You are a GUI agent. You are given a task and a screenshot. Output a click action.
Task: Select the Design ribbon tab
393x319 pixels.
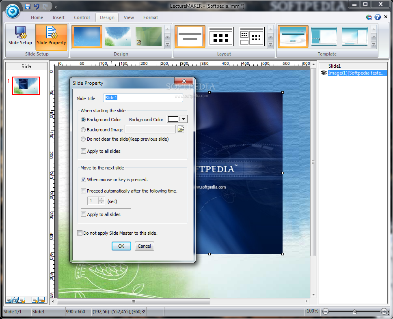107,17
